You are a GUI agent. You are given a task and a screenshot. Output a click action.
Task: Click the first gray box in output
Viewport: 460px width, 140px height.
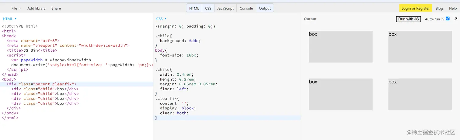pyautogui.click(x=341, y=46)
